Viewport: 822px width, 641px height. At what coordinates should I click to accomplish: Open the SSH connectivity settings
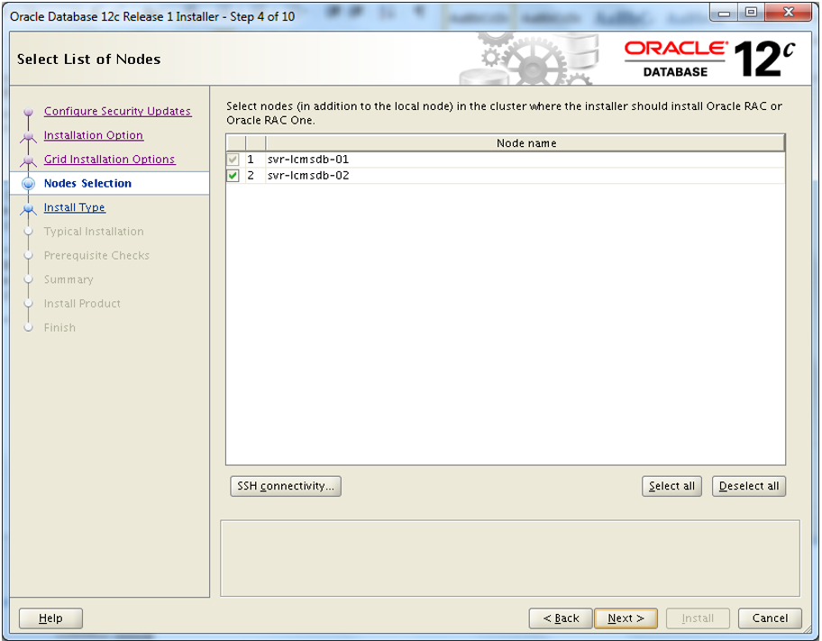pos(286,486)
